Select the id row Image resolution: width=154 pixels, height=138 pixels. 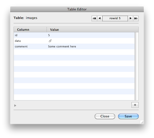[74, 35]
